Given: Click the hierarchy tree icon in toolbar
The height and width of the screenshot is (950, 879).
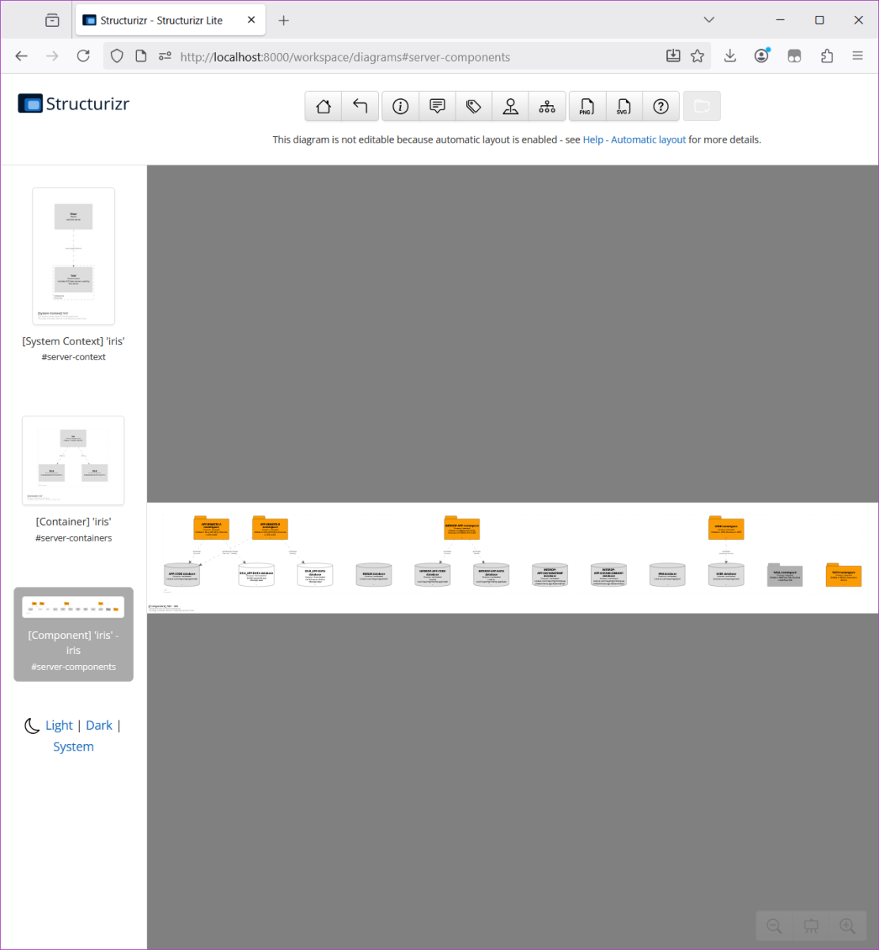Looking at the screenshot, I should coord(547,106).
